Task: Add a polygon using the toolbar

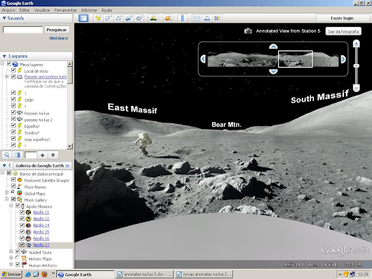Action: [x=108, y=18]
